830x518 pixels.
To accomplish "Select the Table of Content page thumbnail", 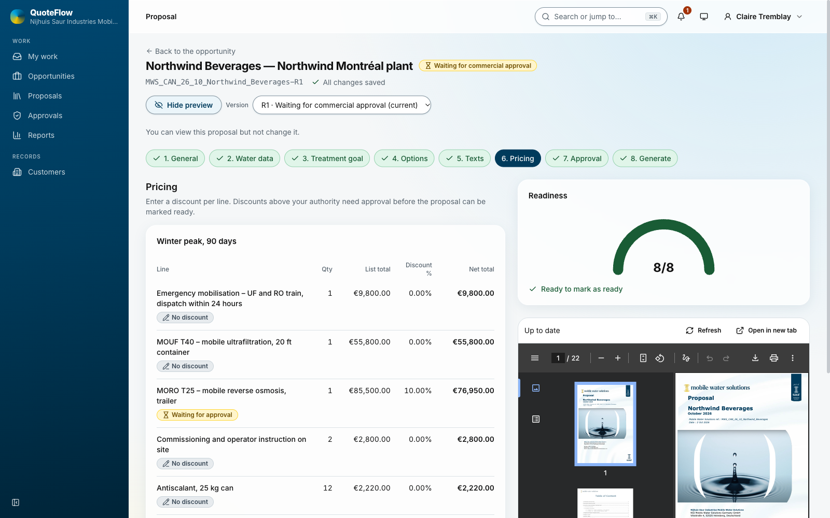I will [605, 503].
